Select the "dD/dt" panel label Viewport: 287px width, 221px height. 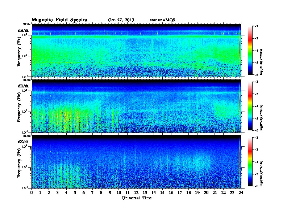23,86
